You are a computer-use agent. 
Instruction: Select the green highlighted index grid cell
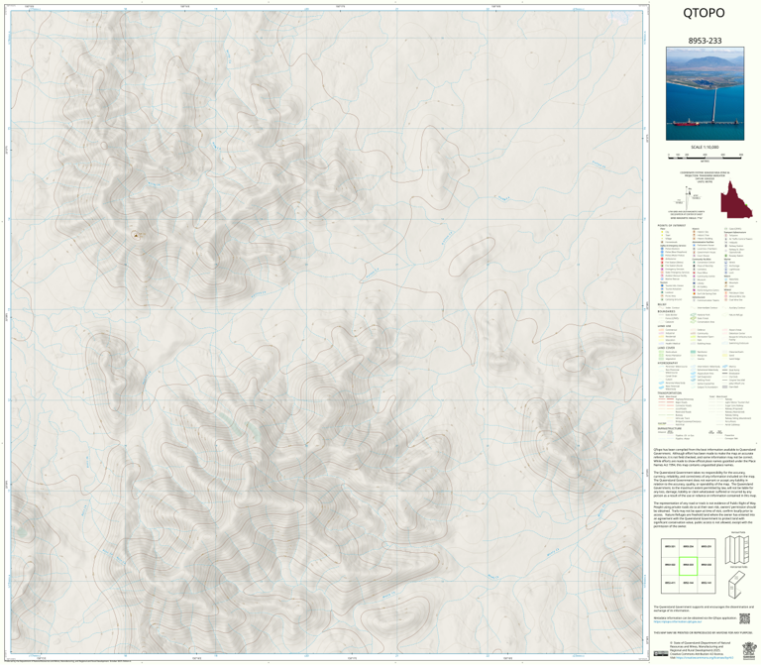[x=688, y=566]
